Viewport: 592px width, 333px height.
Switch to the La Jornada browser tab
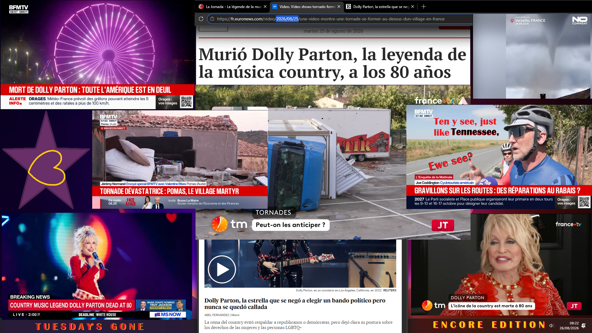click(x=233, y=6)
